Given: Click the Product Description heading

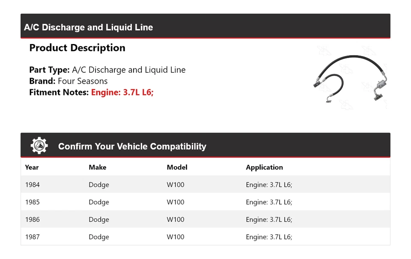Looking at the screenshot, I should [77, 48].
